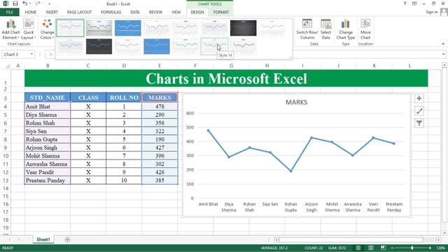Click the Select All corner button
448x252 pixels.
(x=7, y=66)
